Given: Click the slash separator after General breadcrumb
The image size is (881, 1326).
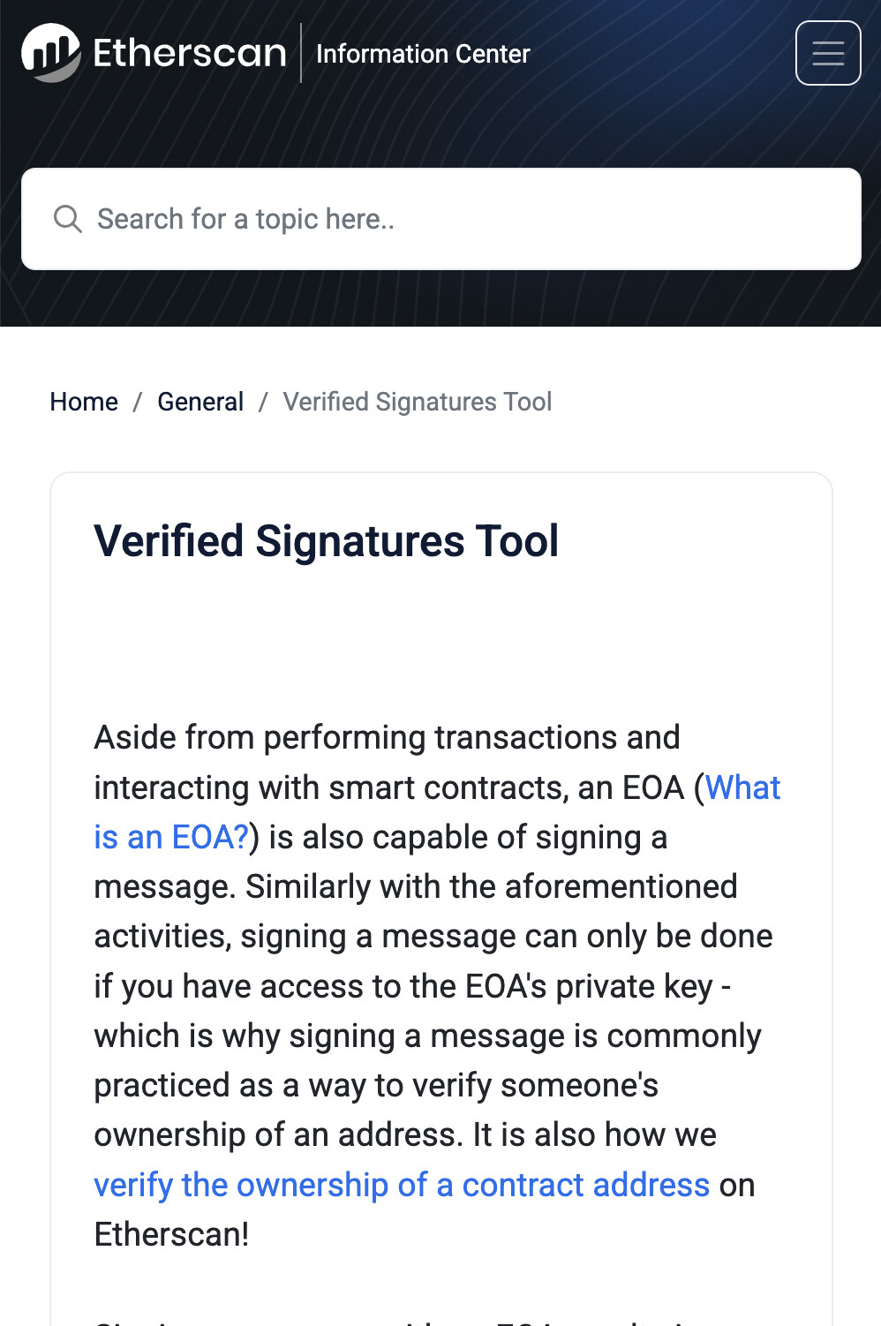Looking at the screenshot, I should coord(263,403).
